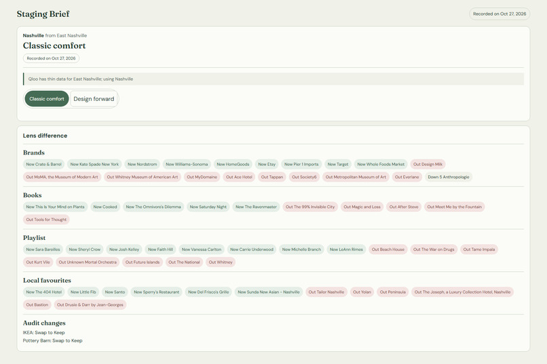547x364 pixels.
Task: Select the New Kate Spade New York chip
Action: (94, 164)
